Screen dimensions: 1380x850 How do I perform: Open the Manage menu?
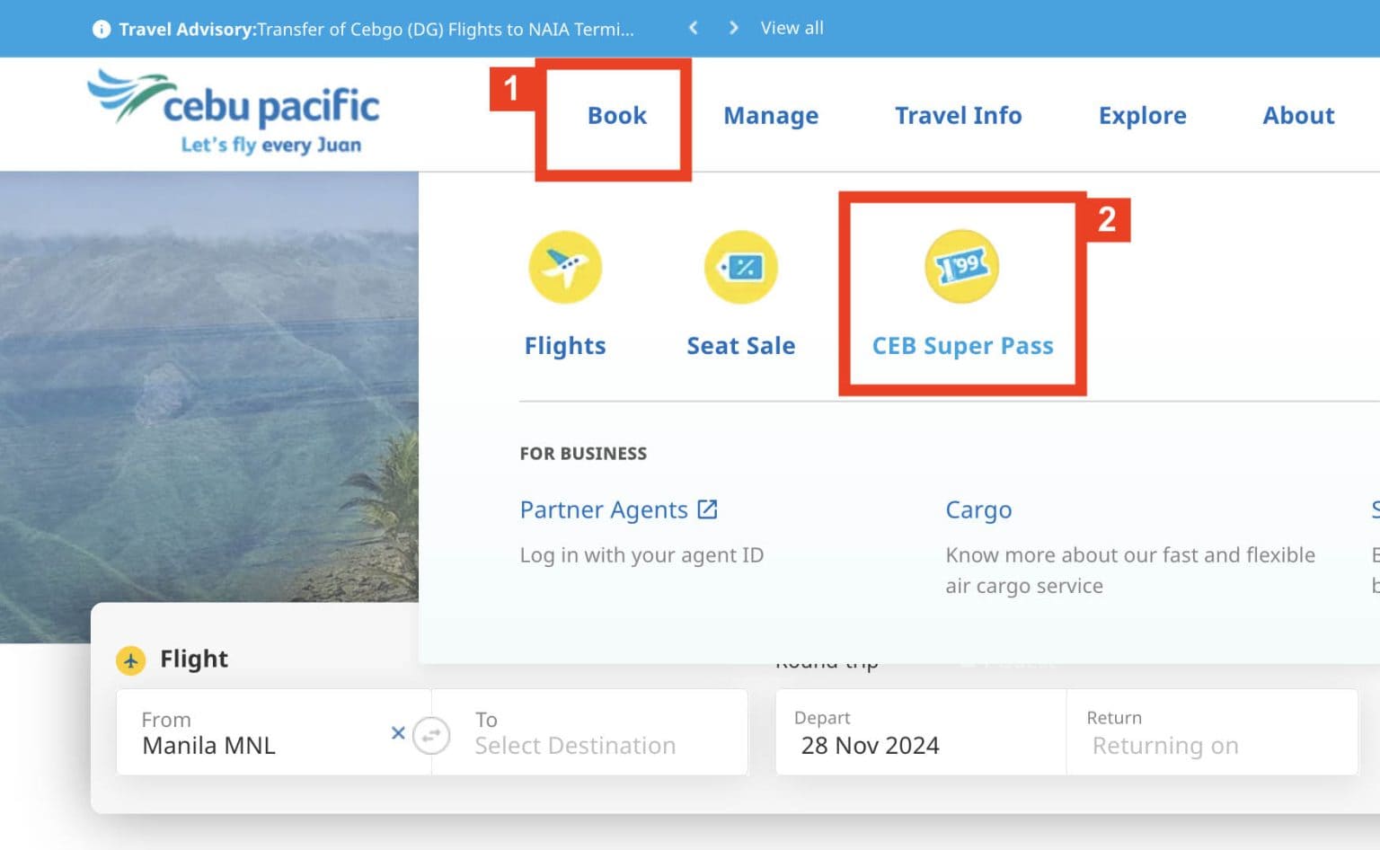[771, 116]
